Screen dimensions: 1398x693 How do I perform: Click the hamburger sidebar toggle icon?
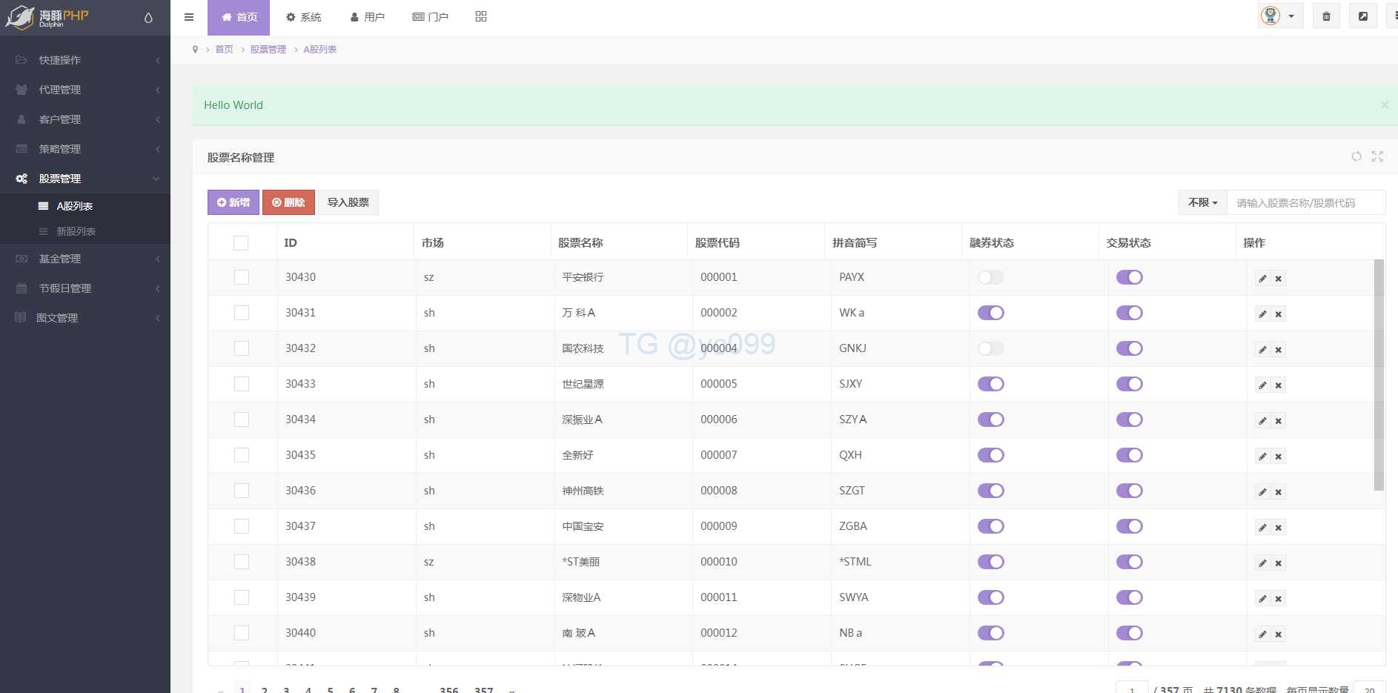click(189, 17)
